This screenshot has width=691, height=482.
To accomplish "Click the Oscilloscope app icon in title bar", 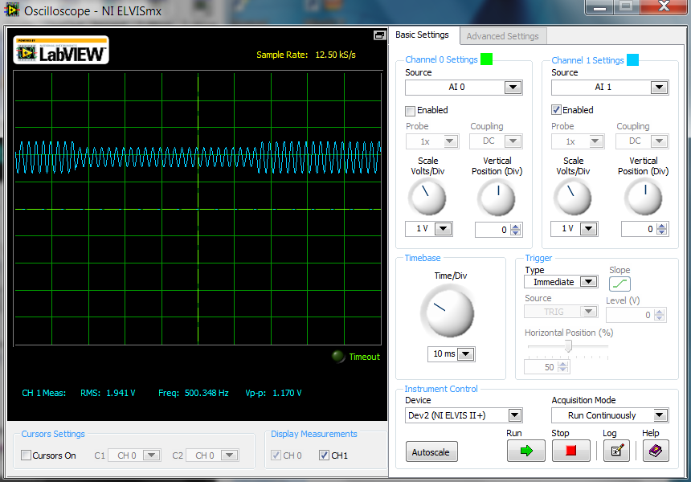I will [11, 10].
